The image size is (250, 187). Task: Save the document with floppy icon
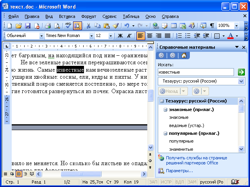(x=28, y=26)
